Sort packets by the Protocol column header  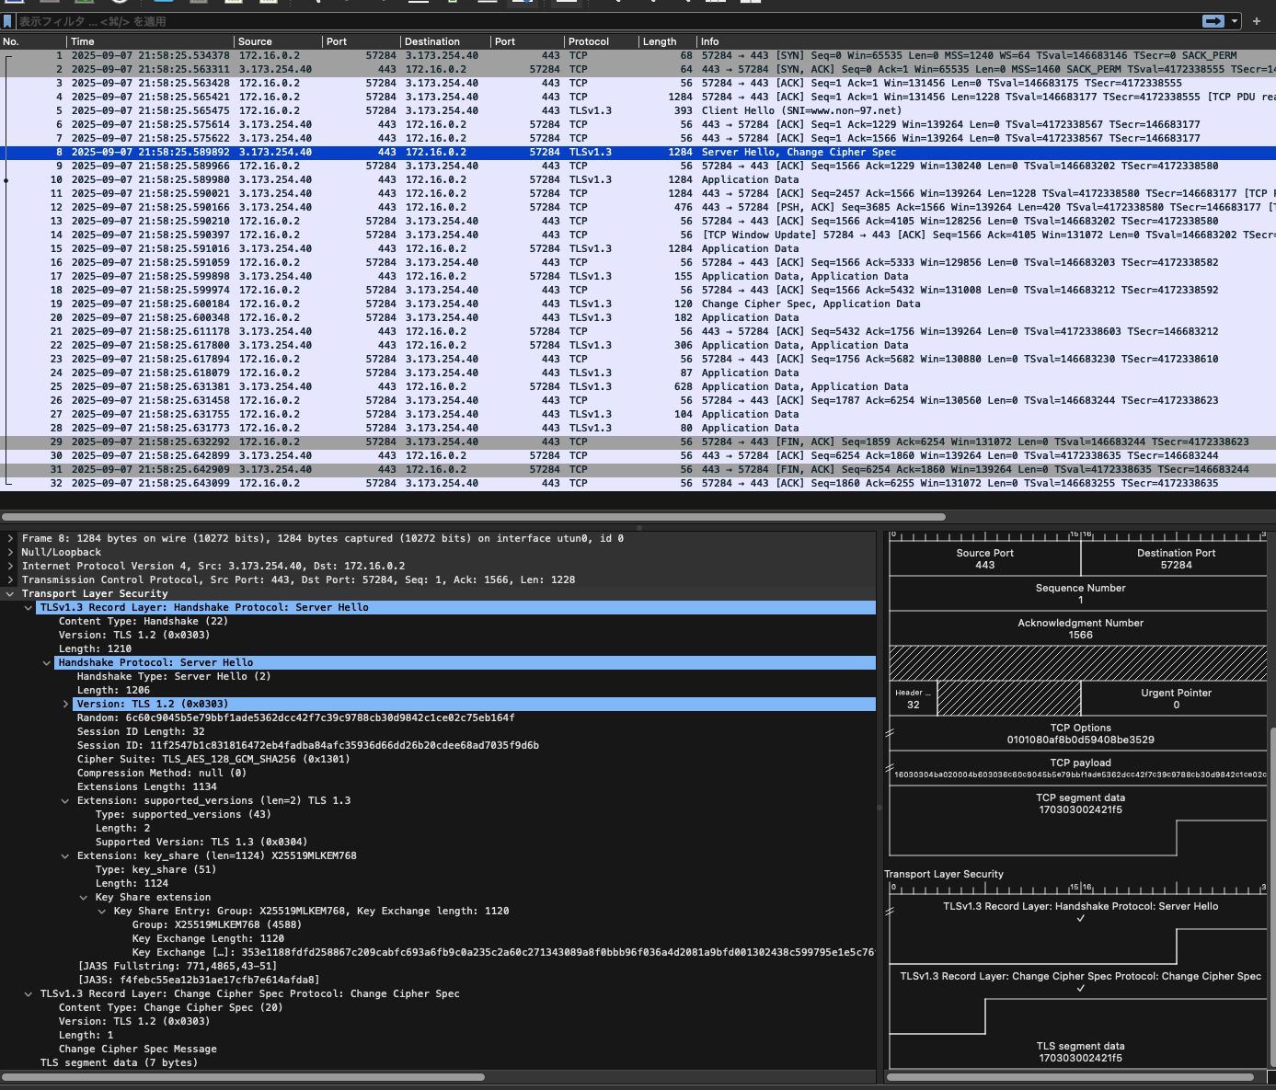pyautogui.click(x=600, y=41)
